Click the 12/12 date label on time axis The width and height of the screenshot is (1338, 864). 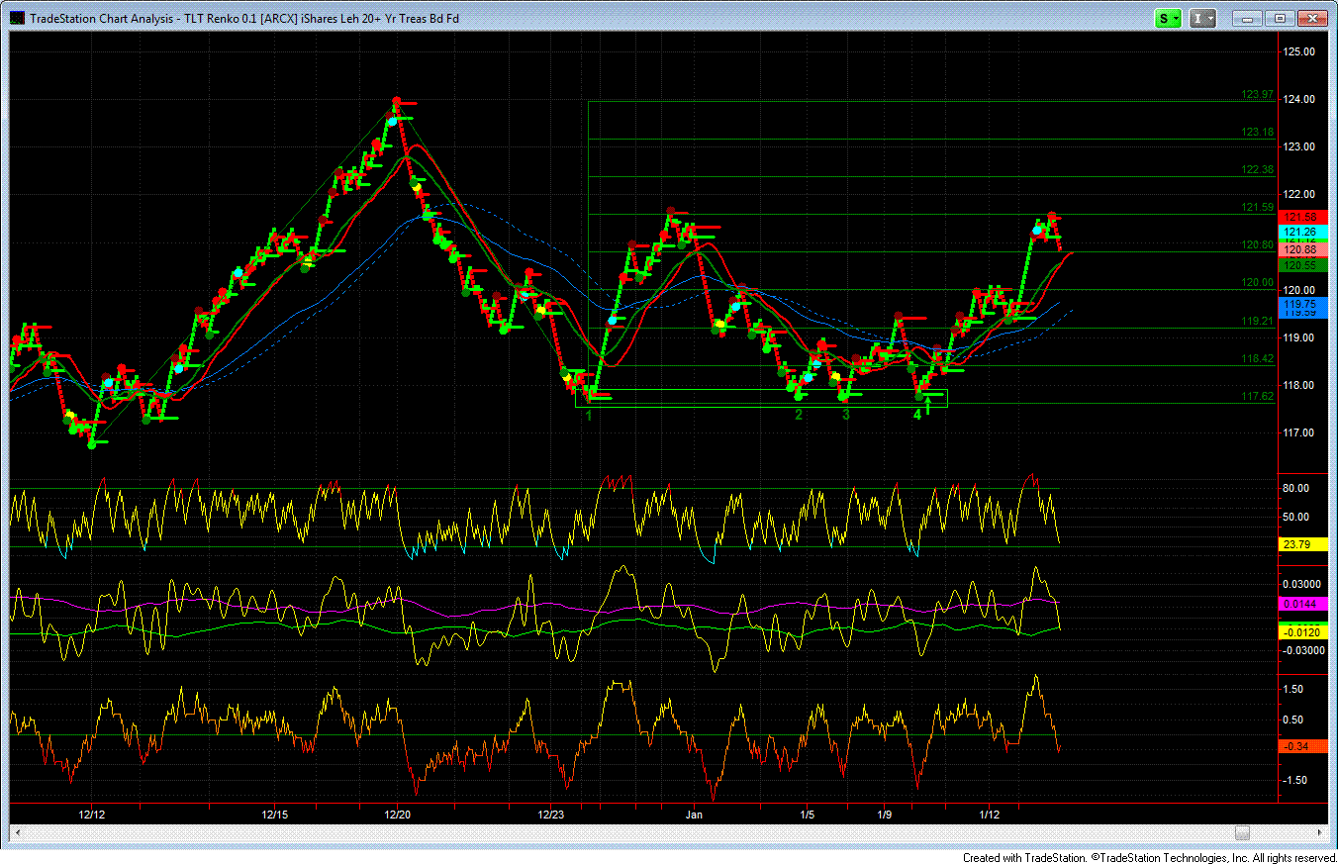[x=92, y=815]
